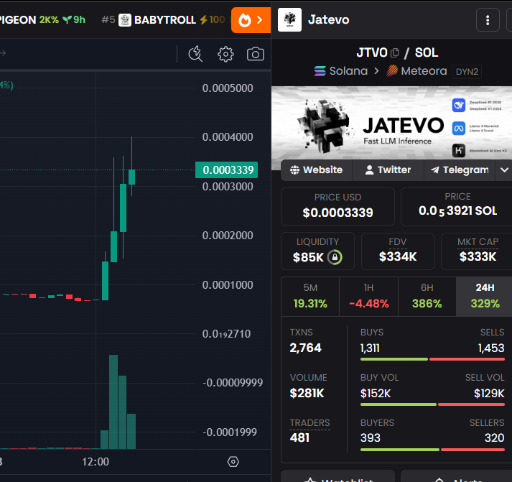
Task: Open the Jatevo Website link
Action: (317, 170)
